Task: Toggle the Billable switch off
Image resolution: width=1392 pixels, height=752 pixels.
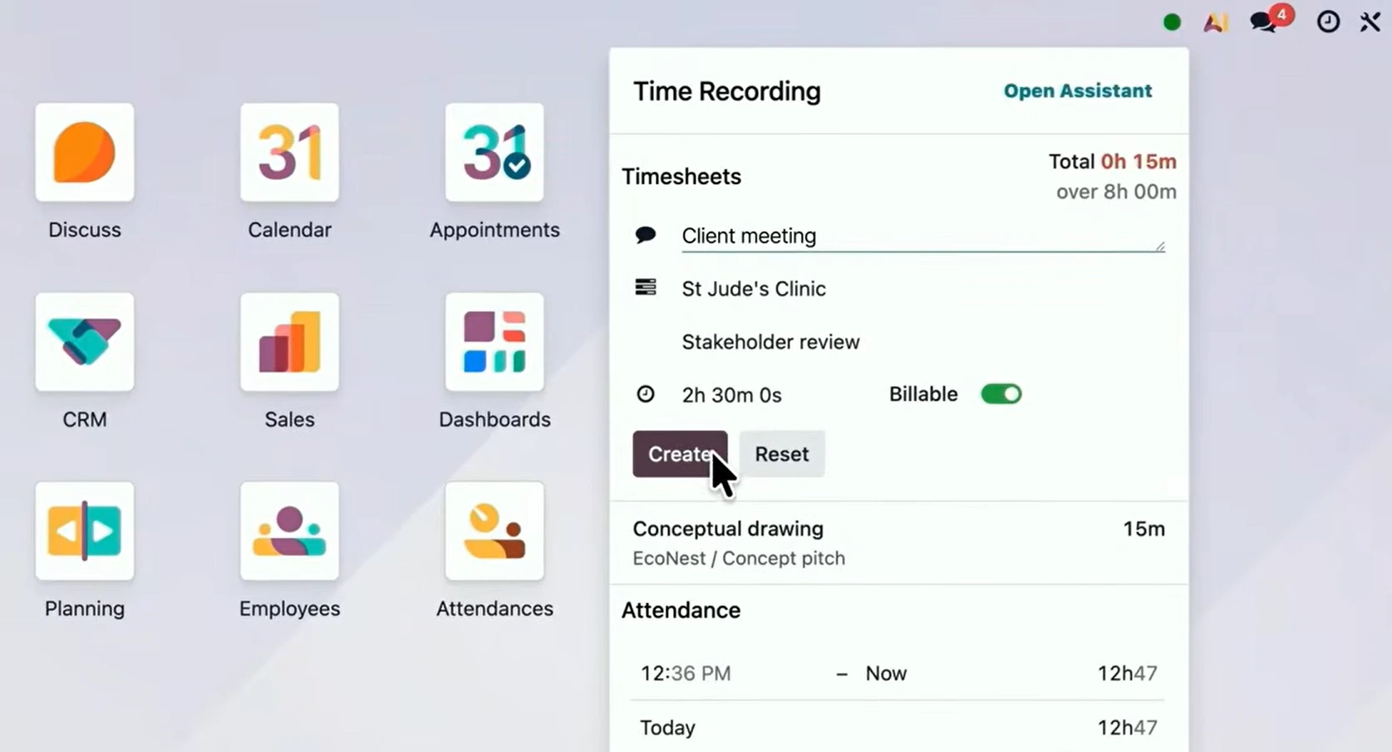Action: coord(1001,393)
